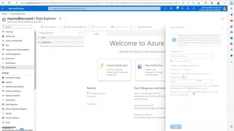Click the New Collection card

coord(150,70)
